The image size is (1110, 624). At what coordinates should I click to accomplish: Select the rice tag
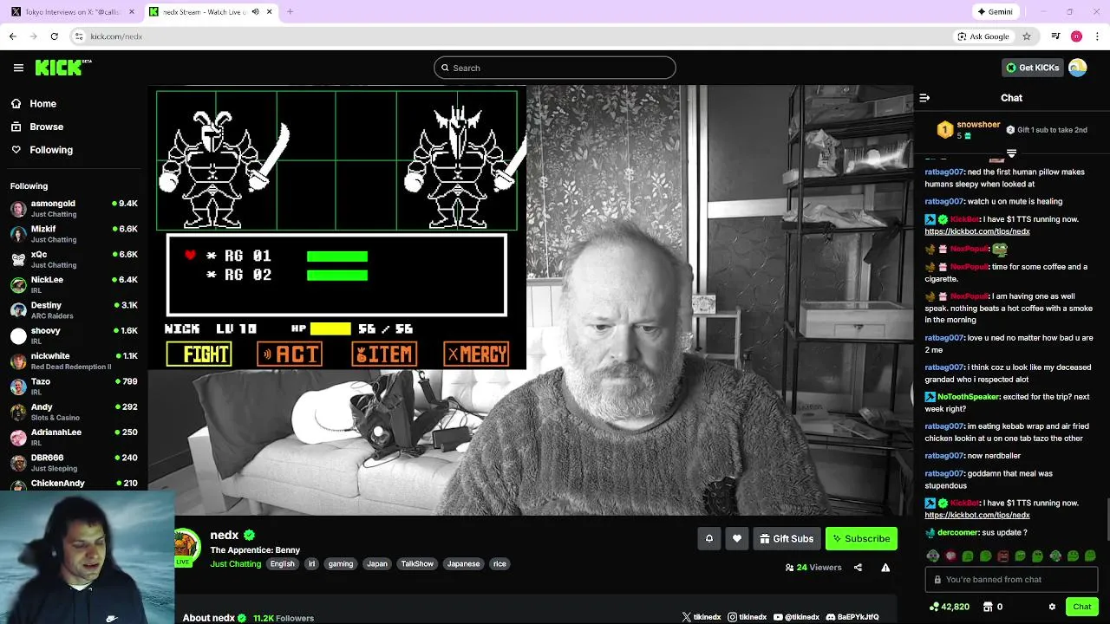pyautogui.click(x=499, y=563)
